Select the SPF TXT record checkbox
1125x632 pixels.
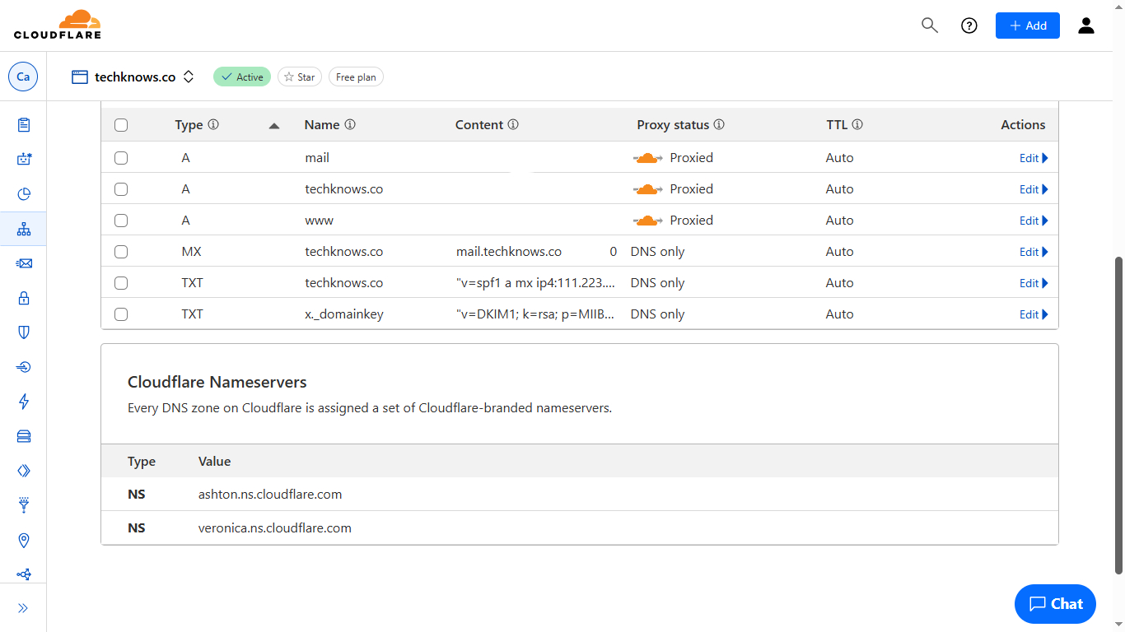(121, 283)
